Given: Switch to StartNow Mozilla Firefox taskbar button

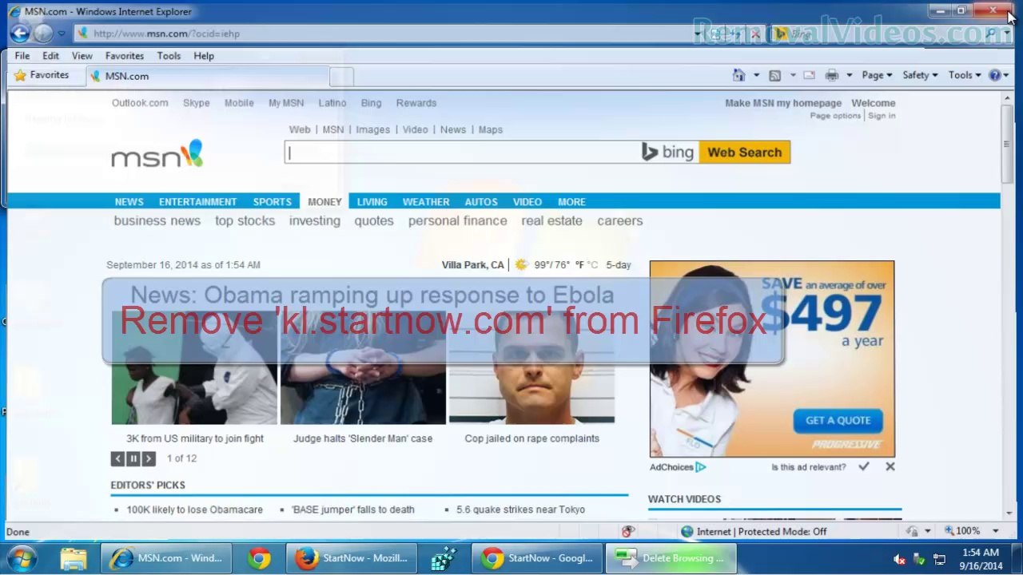Looking at the screenshot, I should 352,558.
